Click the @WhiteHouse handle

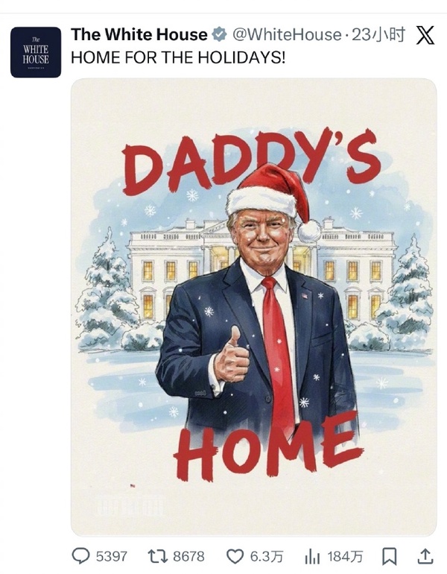click(286, 34)
